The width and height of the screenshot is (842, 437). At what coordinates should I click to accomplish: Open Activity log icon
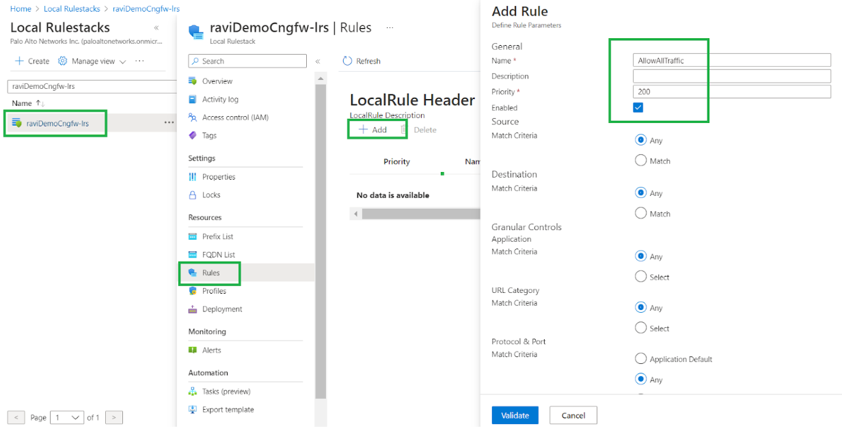coord(193,100)
